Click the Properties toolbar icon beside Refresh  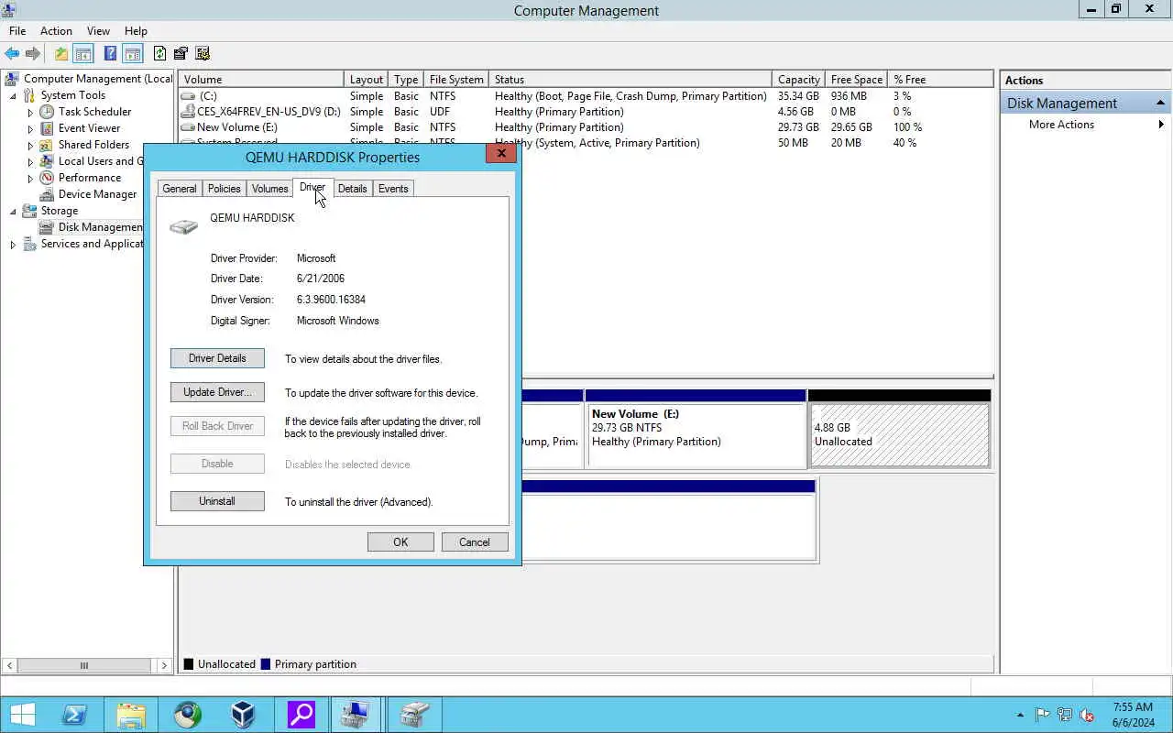pos(181,54)
